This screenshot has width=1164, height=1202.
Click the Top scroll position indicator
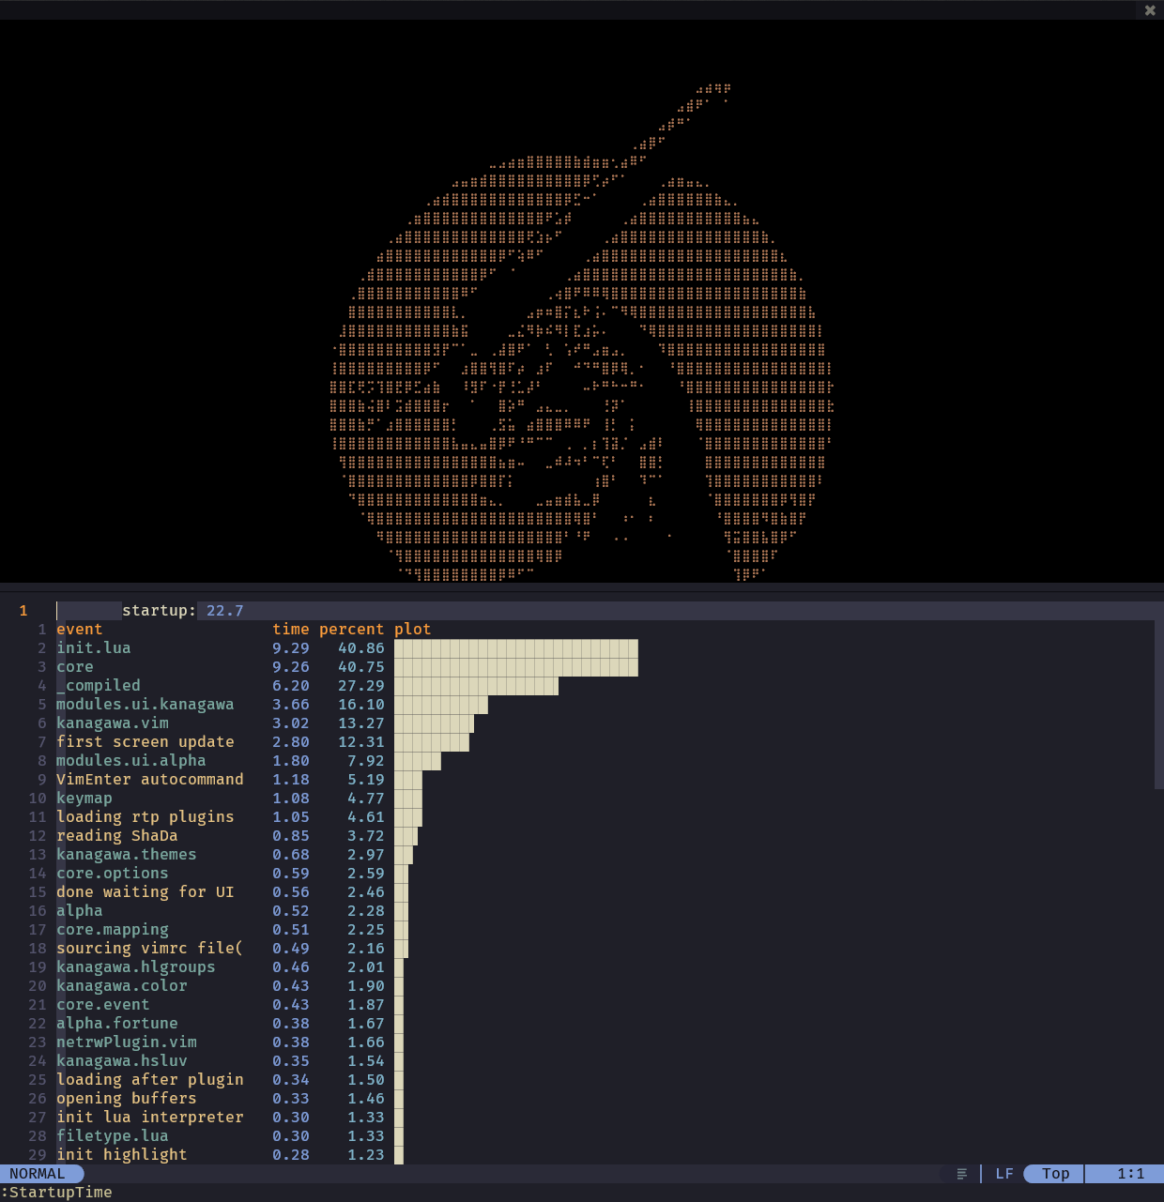click(x=1055, y=1174)
